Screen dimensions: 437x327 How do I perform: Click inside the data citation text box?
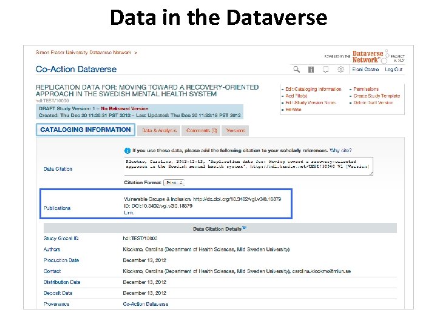pyautogui.click(x=248, y=166)
